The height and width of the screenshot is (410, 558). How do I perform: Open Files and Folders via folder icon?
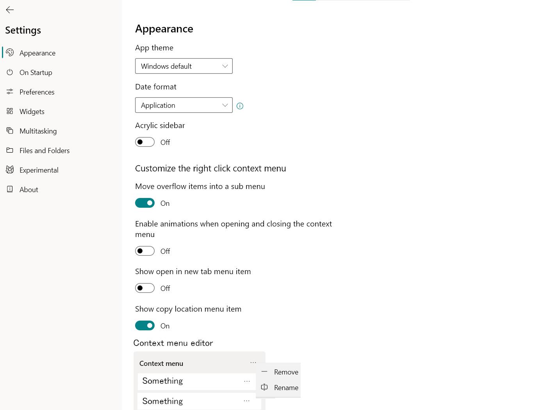tap(10, 150)
